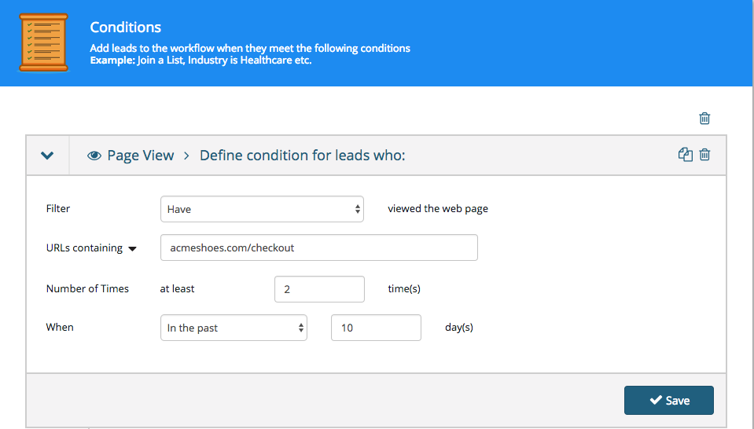754x429 pixels.
Task: Click the Number of Times field showing 2
Action: click(319, 289)
